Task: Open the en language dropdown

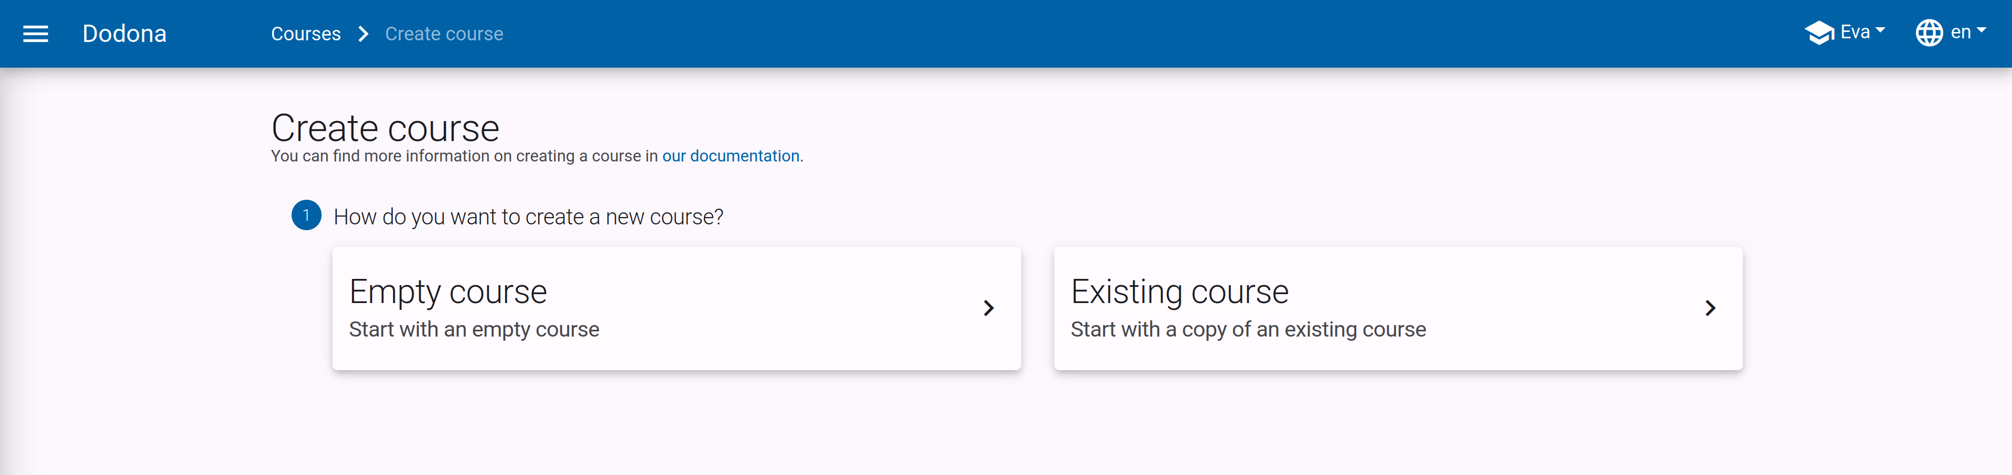Action: [x=1951, y=33]
